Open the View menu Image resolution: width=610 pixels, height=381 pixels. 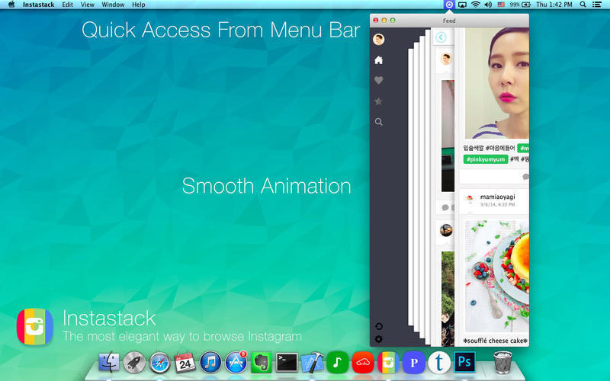click(88, 5)
